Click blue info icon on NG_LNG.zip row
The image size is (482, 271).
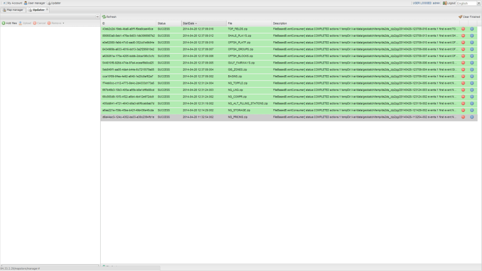pos(472,90)
